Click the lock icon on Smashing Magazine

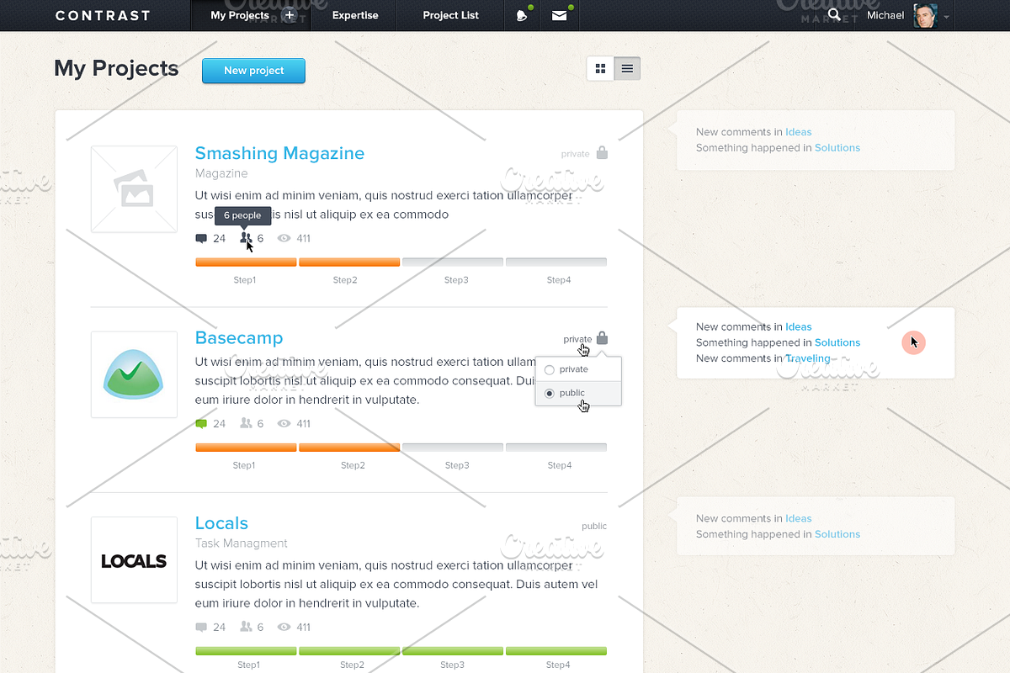[602, 153]
